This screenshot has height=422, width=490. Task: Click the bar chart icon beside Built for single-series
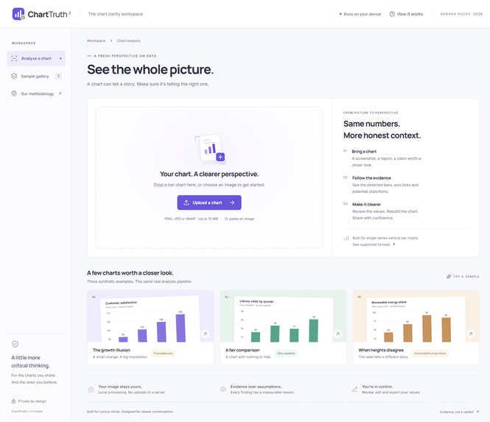(346, 238)
